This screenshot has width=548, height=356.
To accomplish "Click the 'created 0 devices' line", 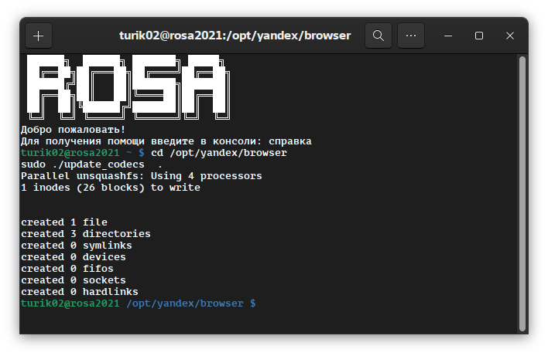I will click(x=74, y=257).
